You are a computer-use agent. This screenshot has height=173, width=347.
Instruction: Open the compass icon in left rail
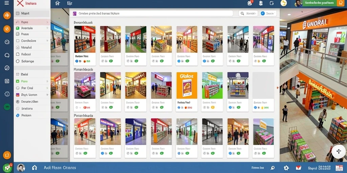coord(7,68)
